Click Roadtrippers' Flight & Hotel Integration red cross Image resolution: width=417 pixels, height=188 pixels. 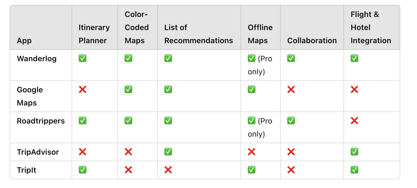354,121
